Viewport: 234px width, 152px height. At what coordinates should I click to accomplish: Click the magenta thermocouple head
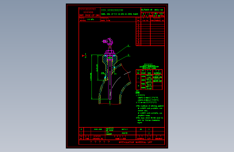[x=109, y=41]
